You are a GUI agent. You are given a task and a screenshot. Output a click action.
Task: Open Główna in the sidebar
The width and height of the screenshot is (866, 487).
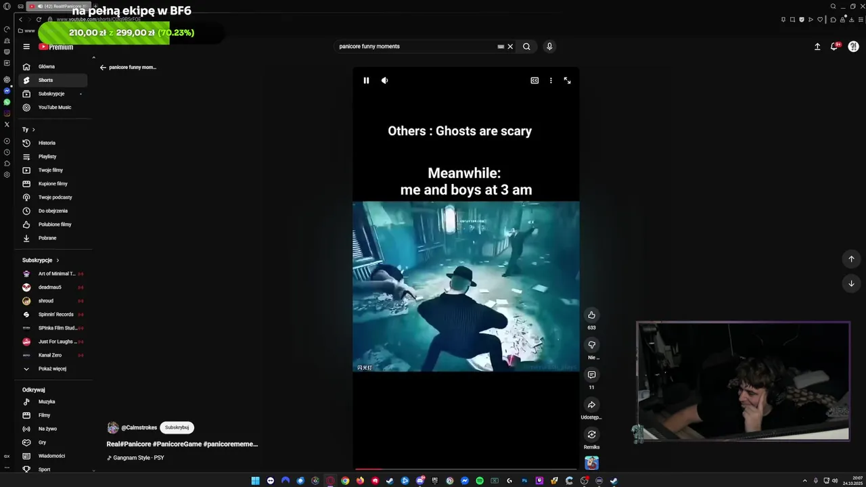pyautogui.click(x=53, y=66)
